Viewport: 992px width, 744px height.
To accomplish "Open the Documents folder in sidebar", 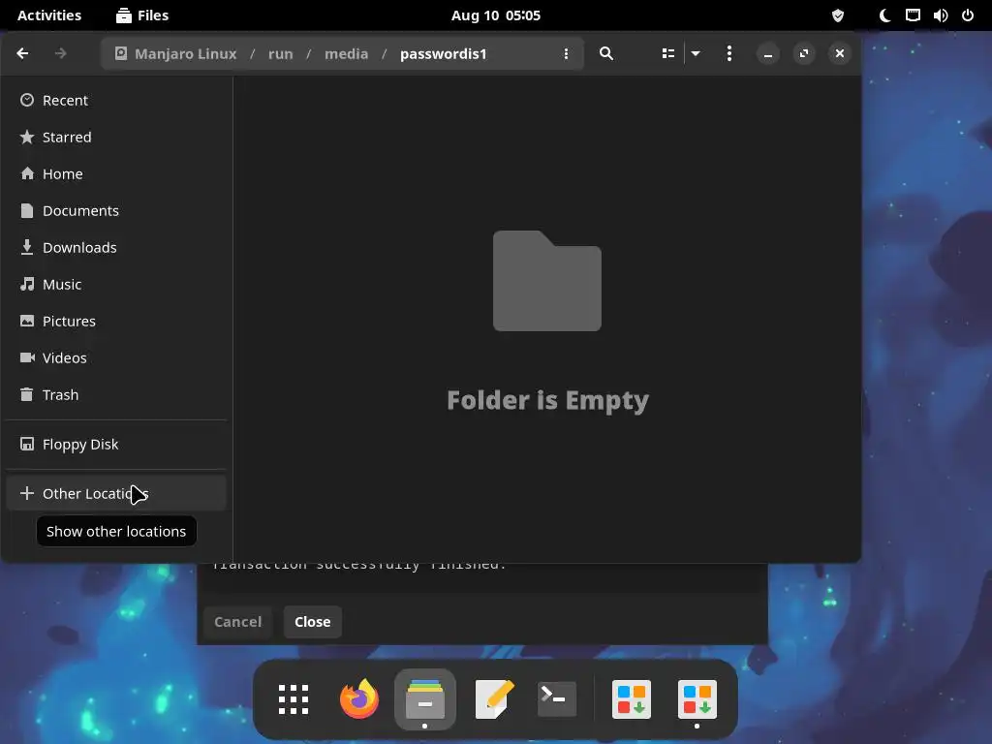I will pyautogui.click(x=116, y=210).
